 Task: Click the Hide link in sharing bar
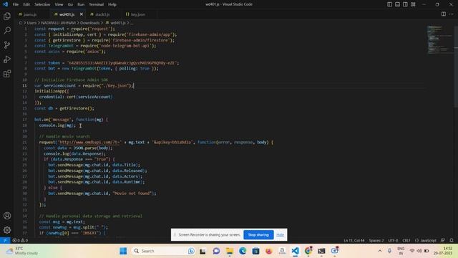point(280,234)
